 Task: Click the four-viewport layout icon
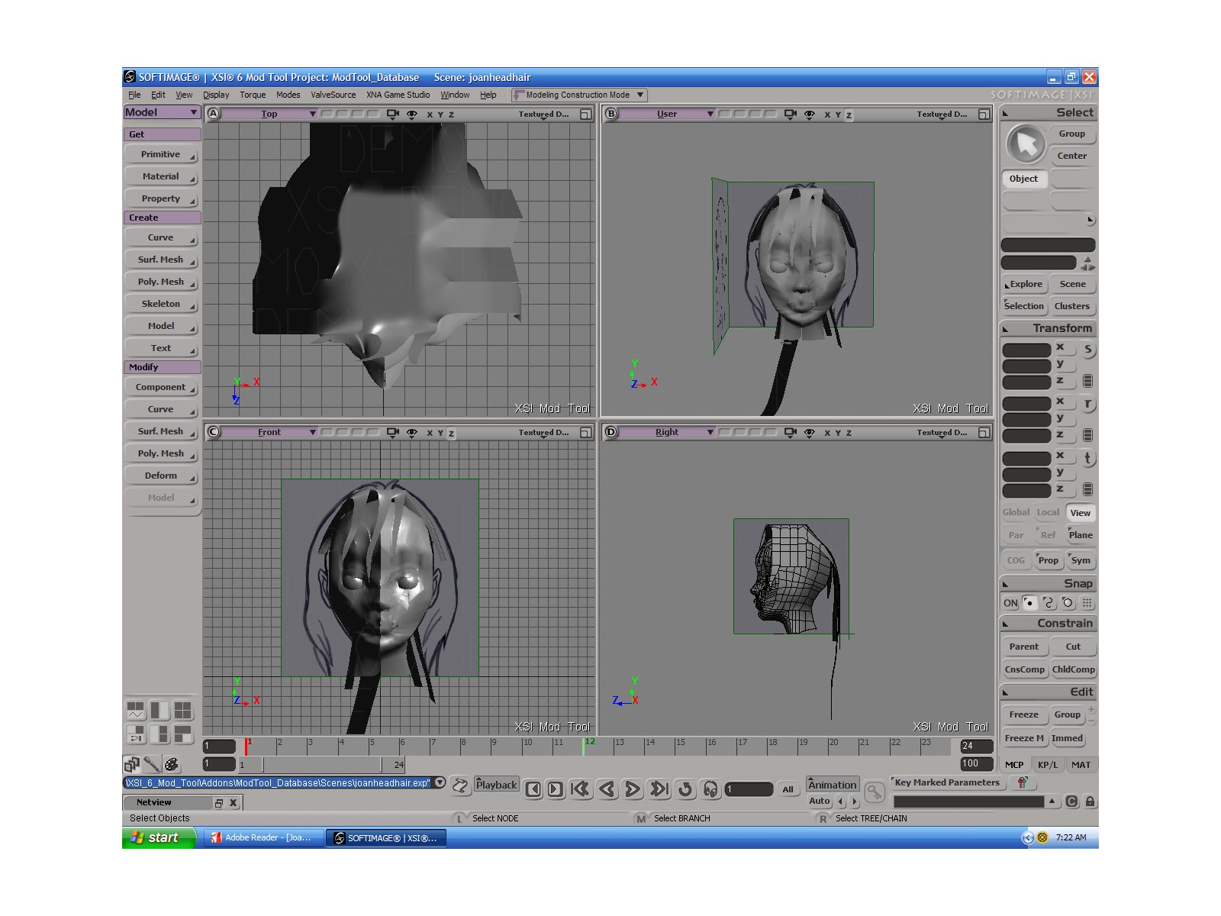click(182, 711)
